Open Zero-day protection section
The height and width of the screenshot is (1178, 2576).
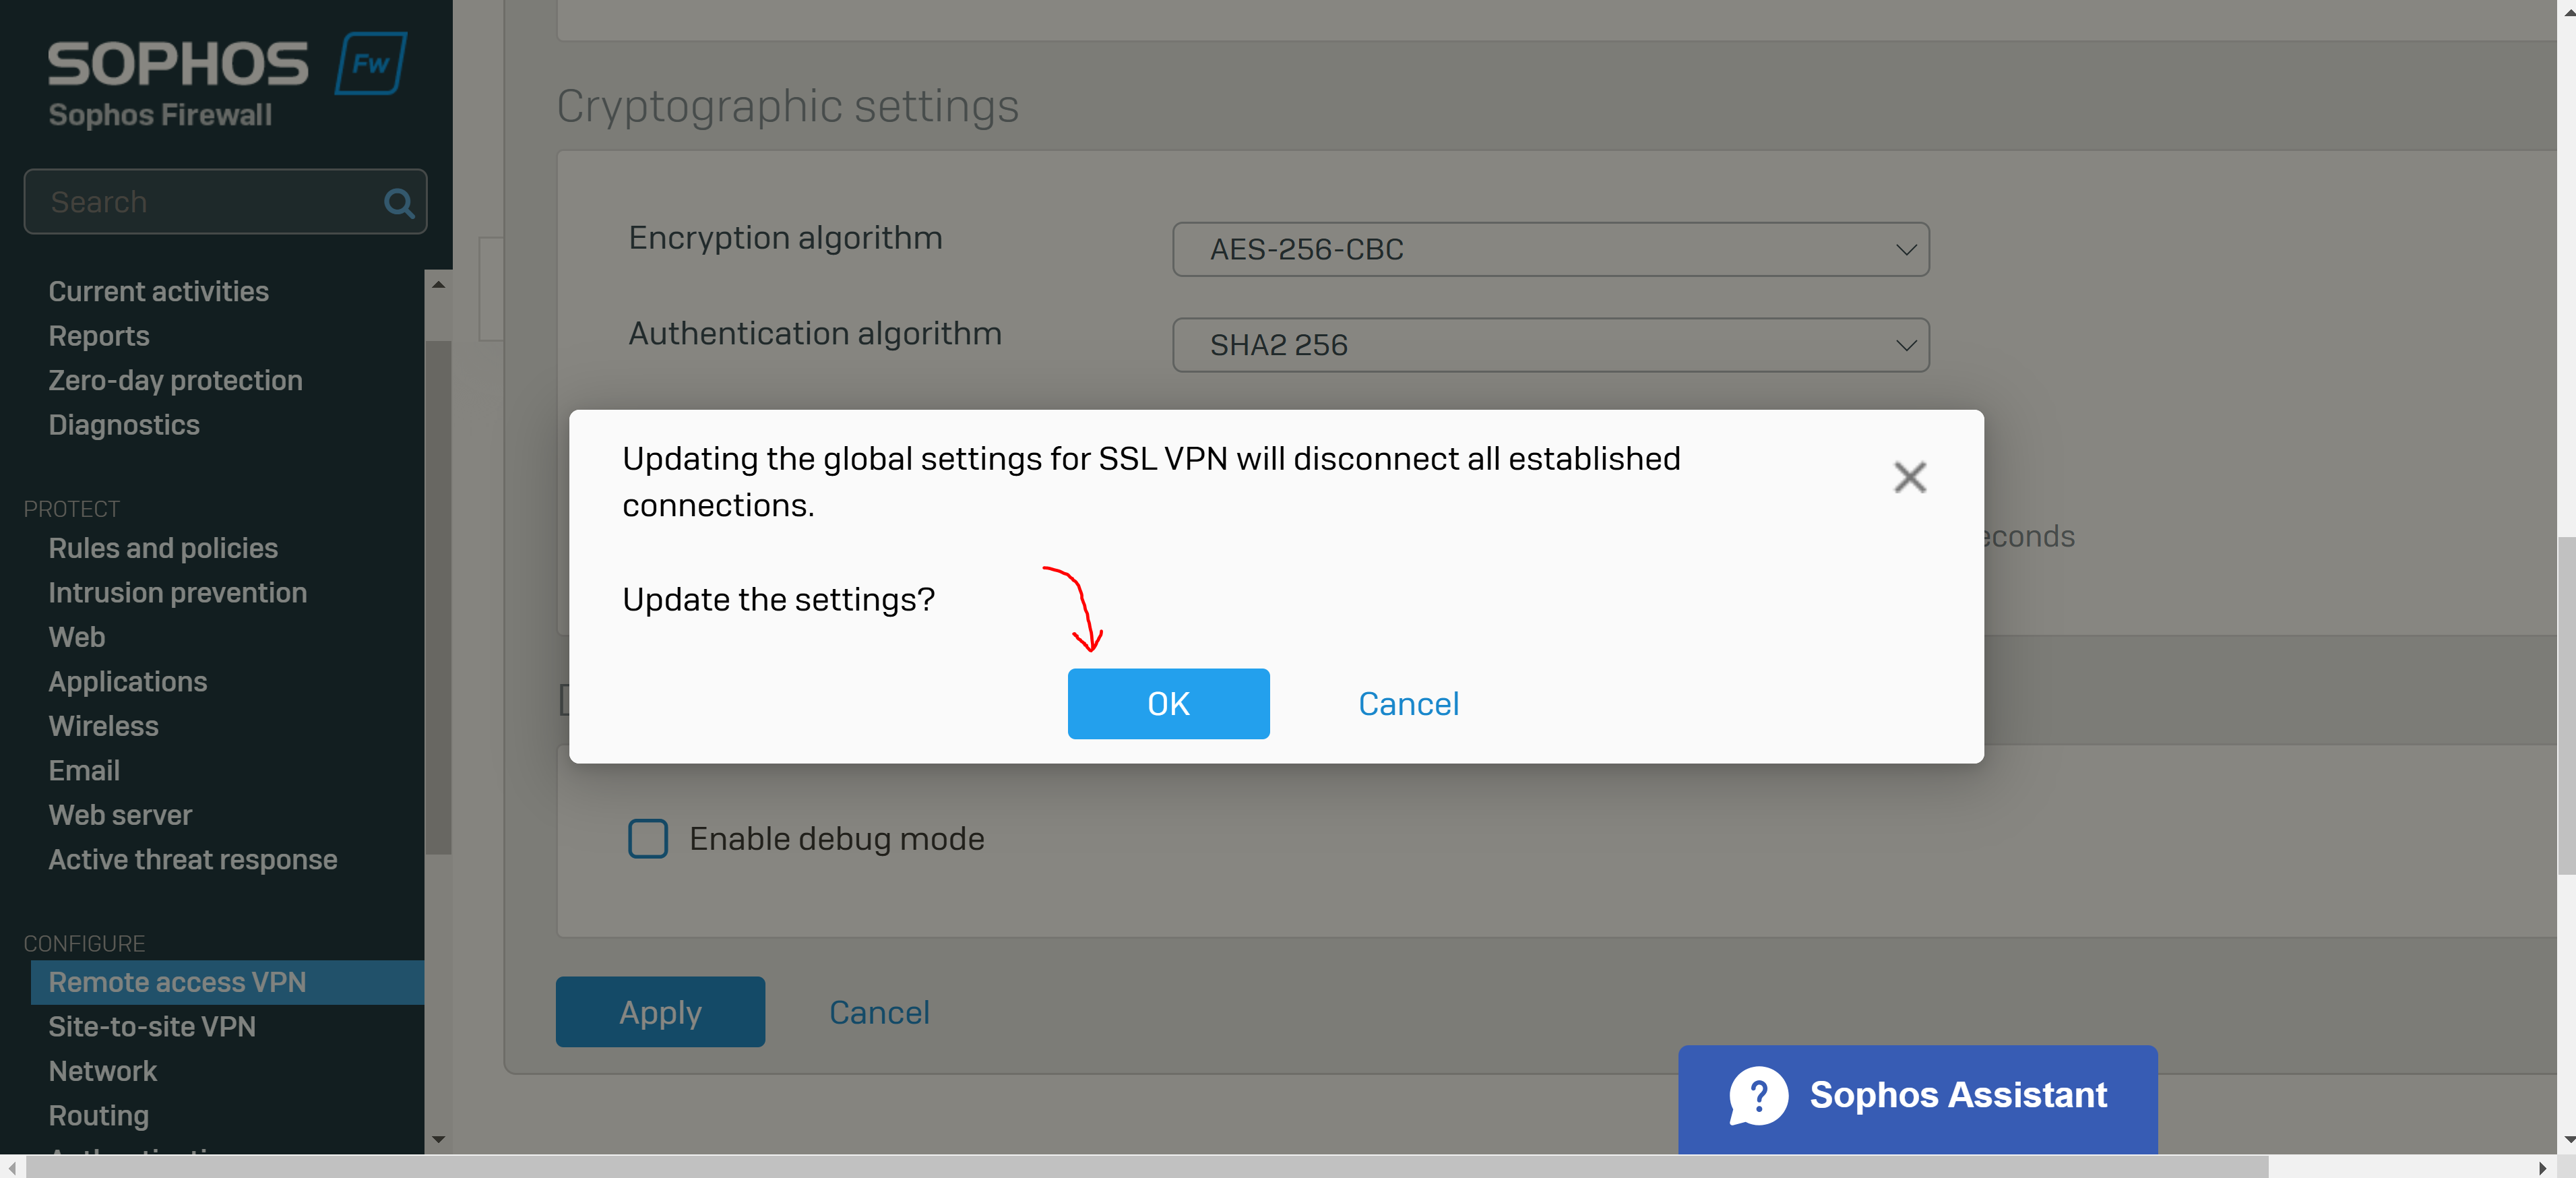coord(175,380)
